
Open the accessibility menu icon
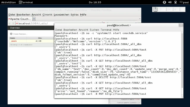164,2
